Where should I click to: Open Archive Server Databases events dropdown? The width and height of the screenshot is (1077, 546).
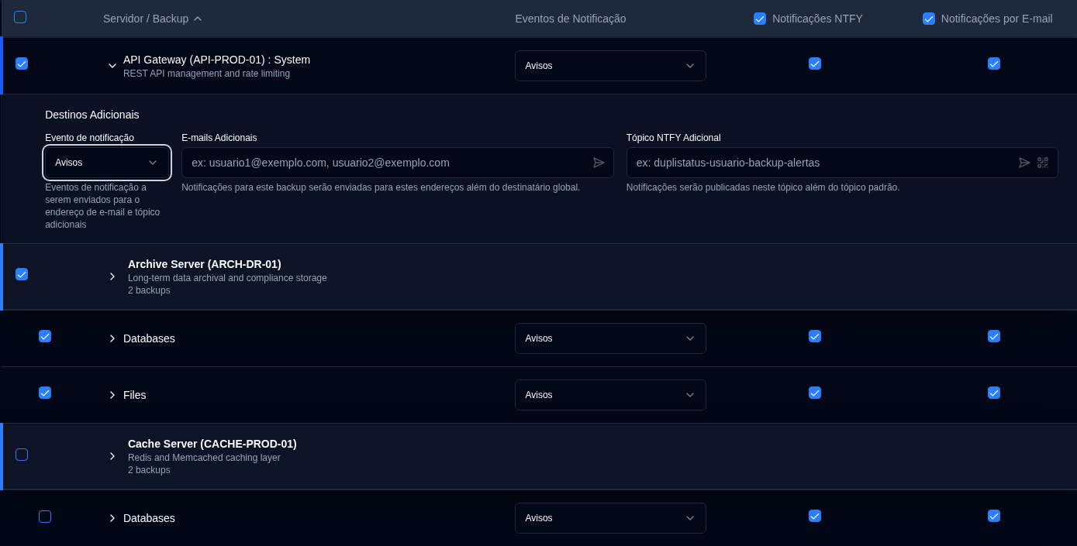click(x=610, y=338)
